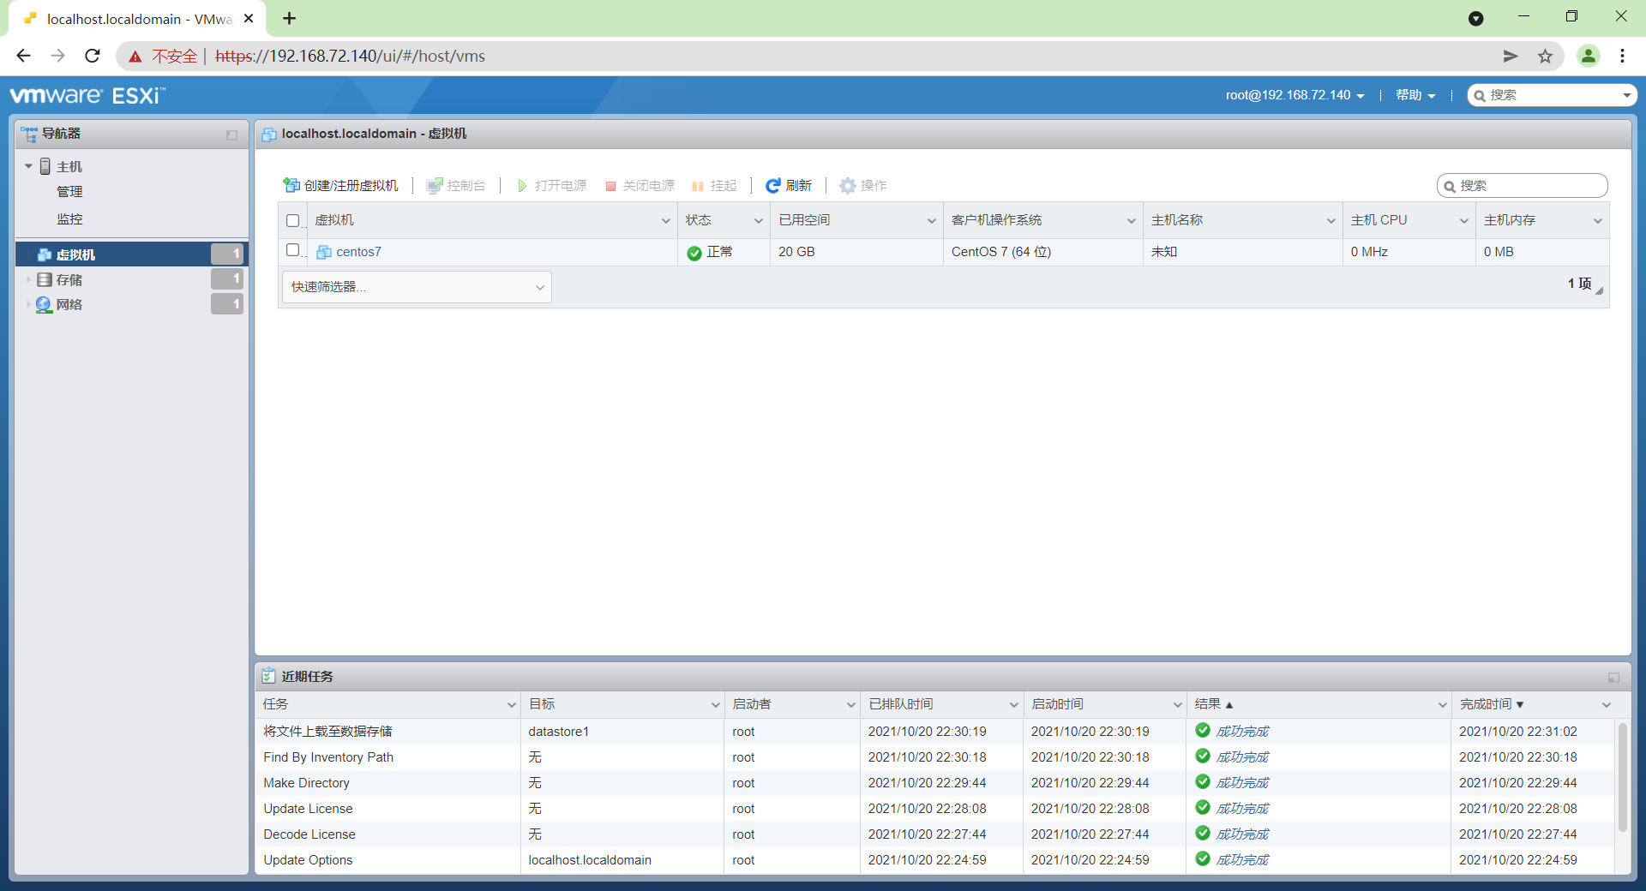The width and height of the screenshot is (1646, 891).
Task: Open success result of Update Options task
Action: click(x=1242, y=860)
